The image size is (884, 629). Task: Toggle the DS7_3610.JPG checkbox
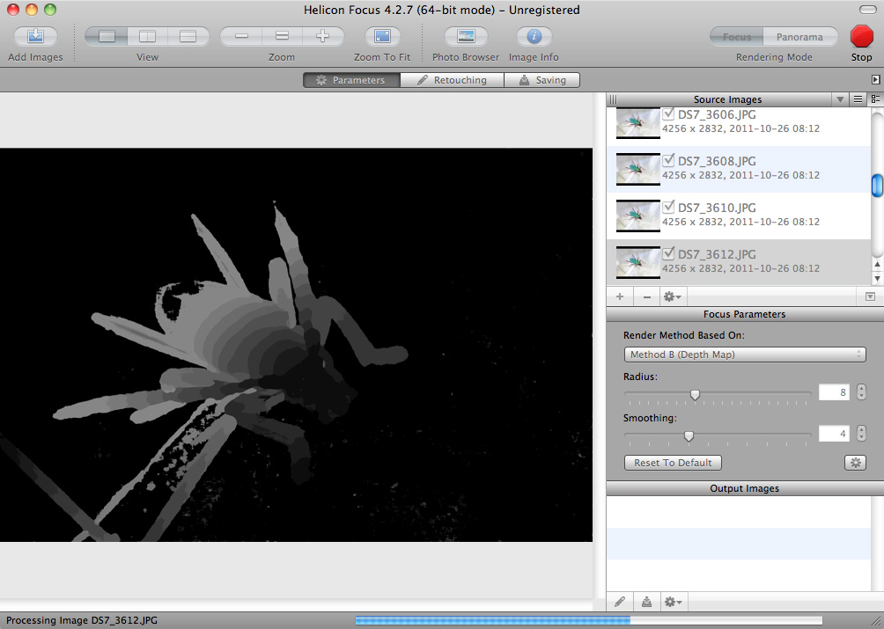669,208
